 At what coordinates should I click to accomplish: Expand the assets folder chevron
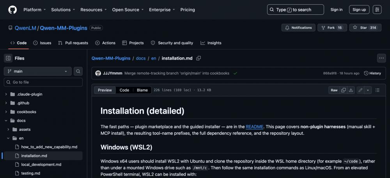pyautogui.click(x=8, y=129)
